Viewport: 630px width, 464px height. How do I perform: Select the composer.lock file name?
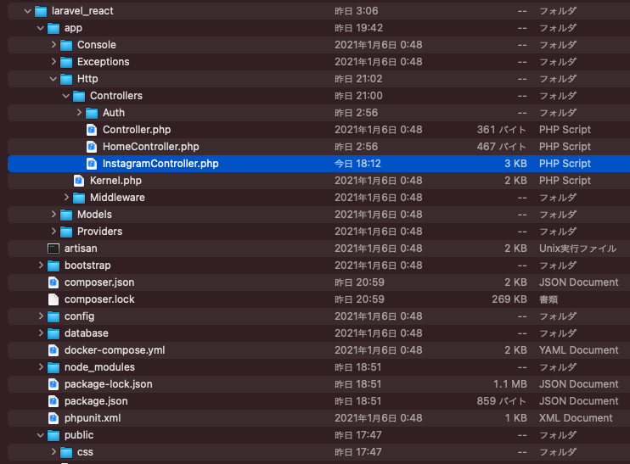point(99,299)
